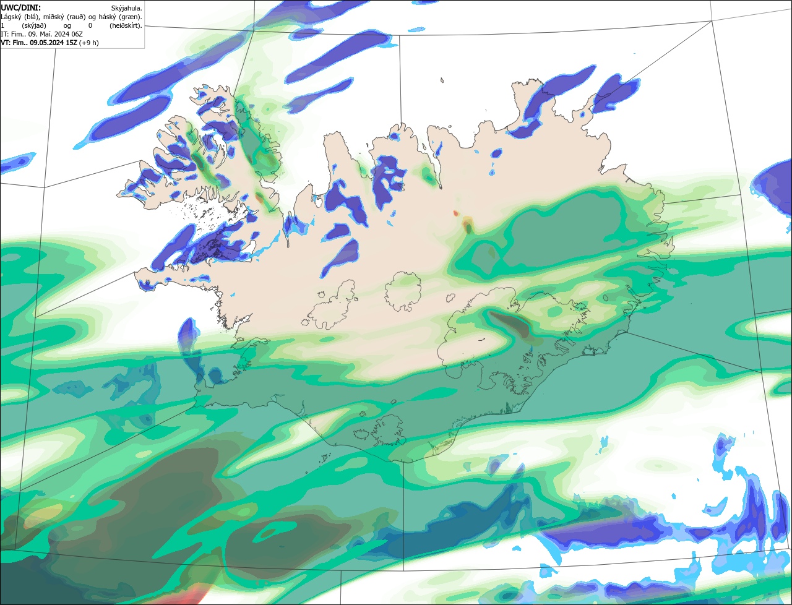Click the "VT: Fim.. 09.05.2024 15Z" valid time
The image size is (792, 605).
tap(39, 43)
